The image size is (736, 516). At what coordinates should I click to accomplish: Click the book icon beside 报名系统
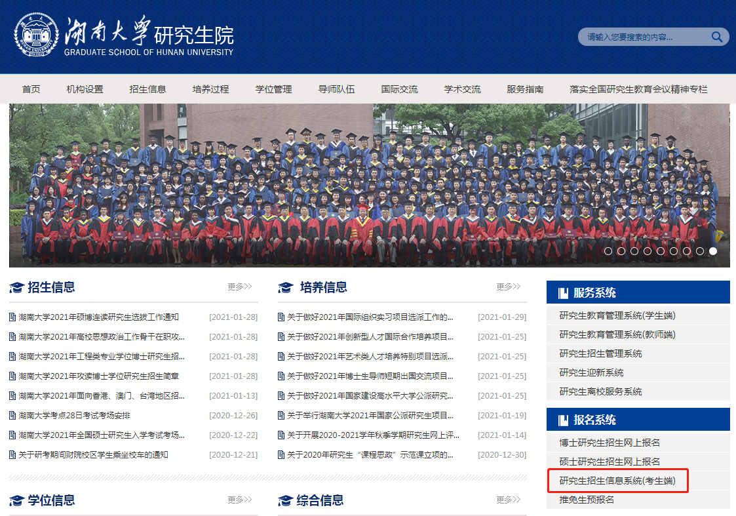(562, 420)
